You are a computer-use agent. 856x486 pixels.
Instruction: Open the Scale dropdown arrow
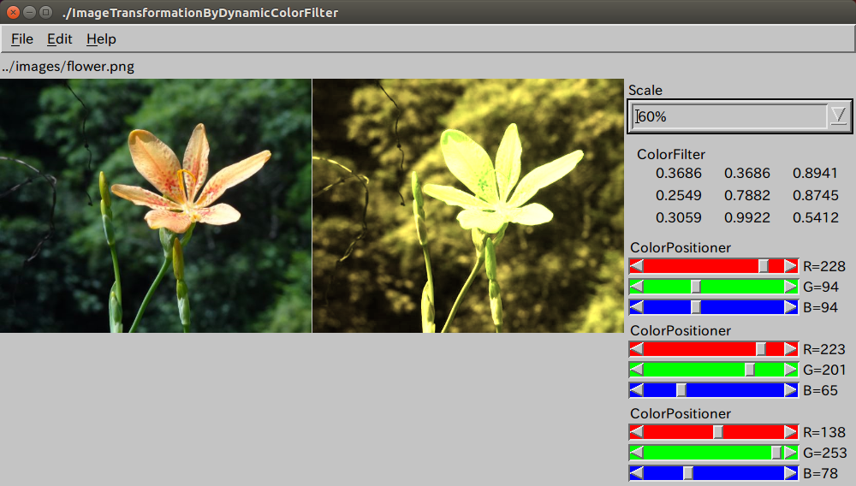coord(838,116)
